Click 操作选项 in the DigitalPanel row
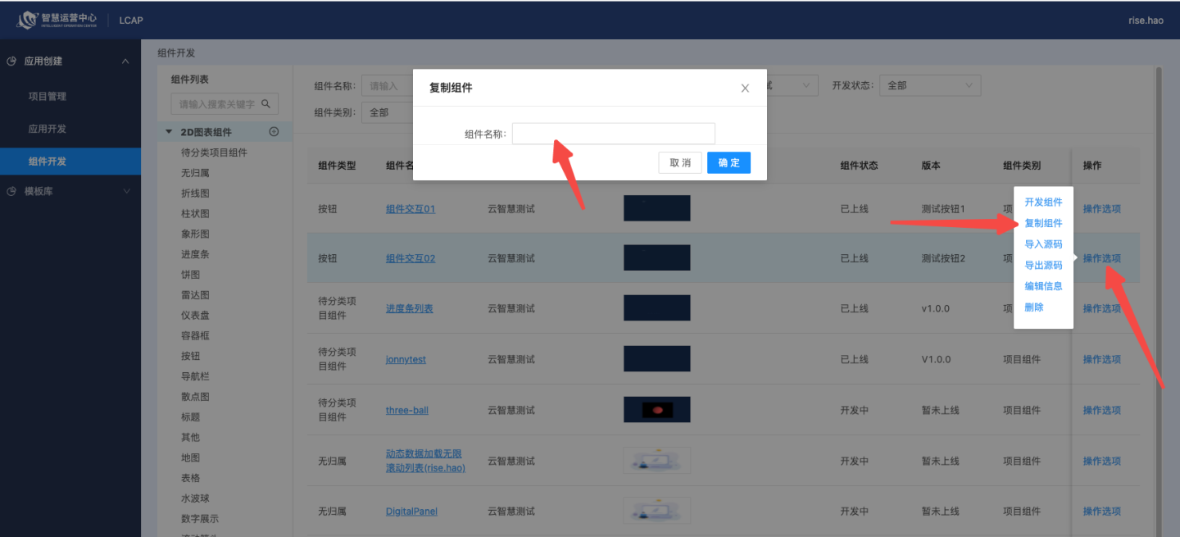Screen dimensions: 1180x537 [1101, 511]
